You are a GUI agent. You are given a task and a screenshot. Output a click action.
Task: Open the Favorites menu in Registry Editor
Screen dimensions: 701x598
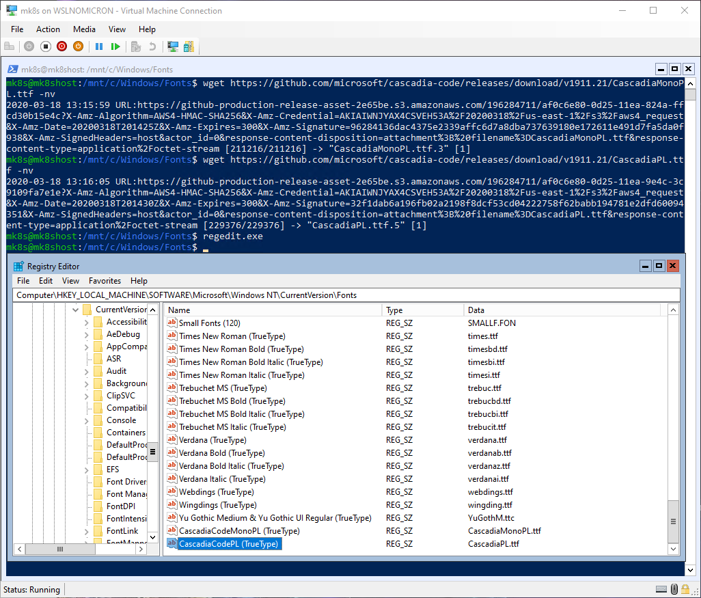click(x=105, y=281)
